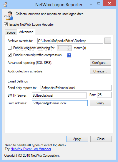Close window with red X button
Viewport: 118px width, 162px height.
pos(109,4)
